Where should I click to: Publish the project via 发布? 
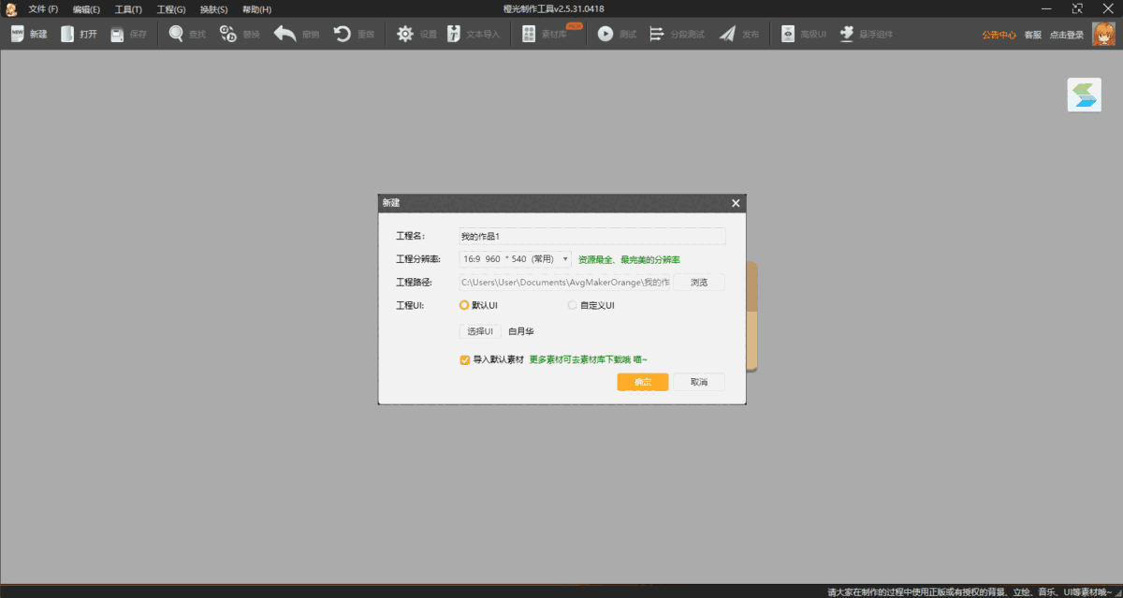click(x=738, y=34)
